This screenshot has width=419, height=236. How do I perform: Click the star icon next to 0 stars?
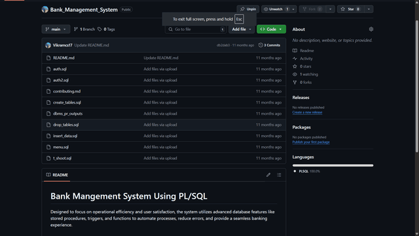[x=295, y=66]
